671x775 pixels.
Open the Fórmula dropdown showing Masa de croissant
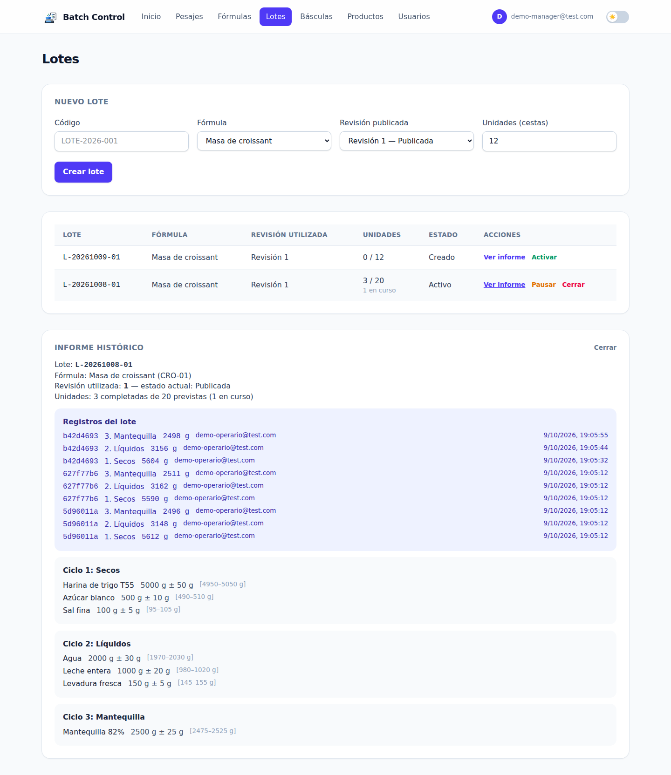point(264,141)
